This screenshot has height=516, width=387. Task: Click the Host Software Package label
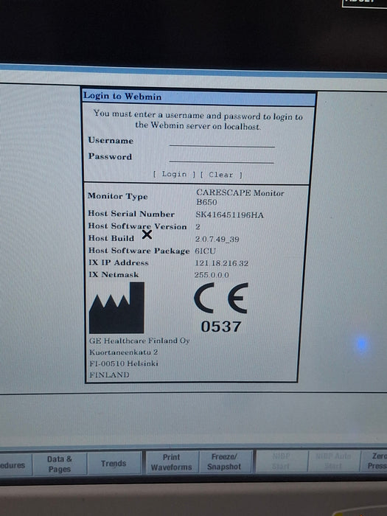pyautogui.click(x=139, y=251)
